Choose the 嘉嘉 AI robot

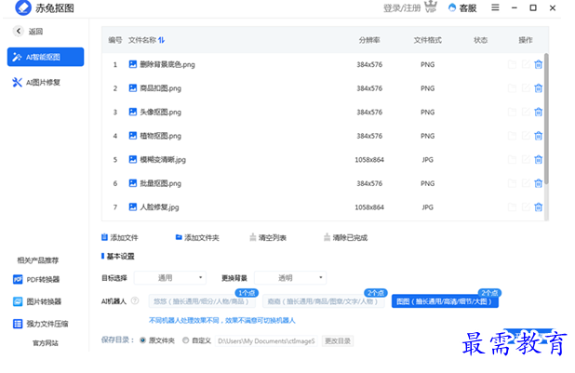(x=323, y=301)
